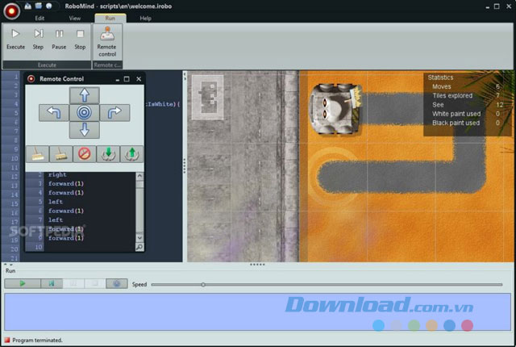Turn robot left with curved arrow
The width and height of the screenshot is (516, 347).
tap(52, 112)
